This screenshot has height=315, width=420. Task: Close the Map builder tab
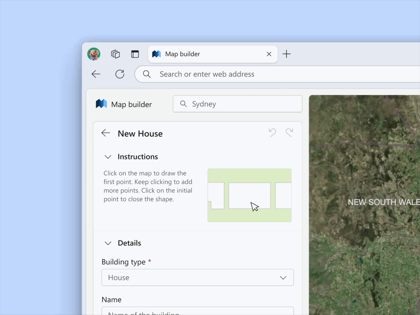[x=269, y=54]
